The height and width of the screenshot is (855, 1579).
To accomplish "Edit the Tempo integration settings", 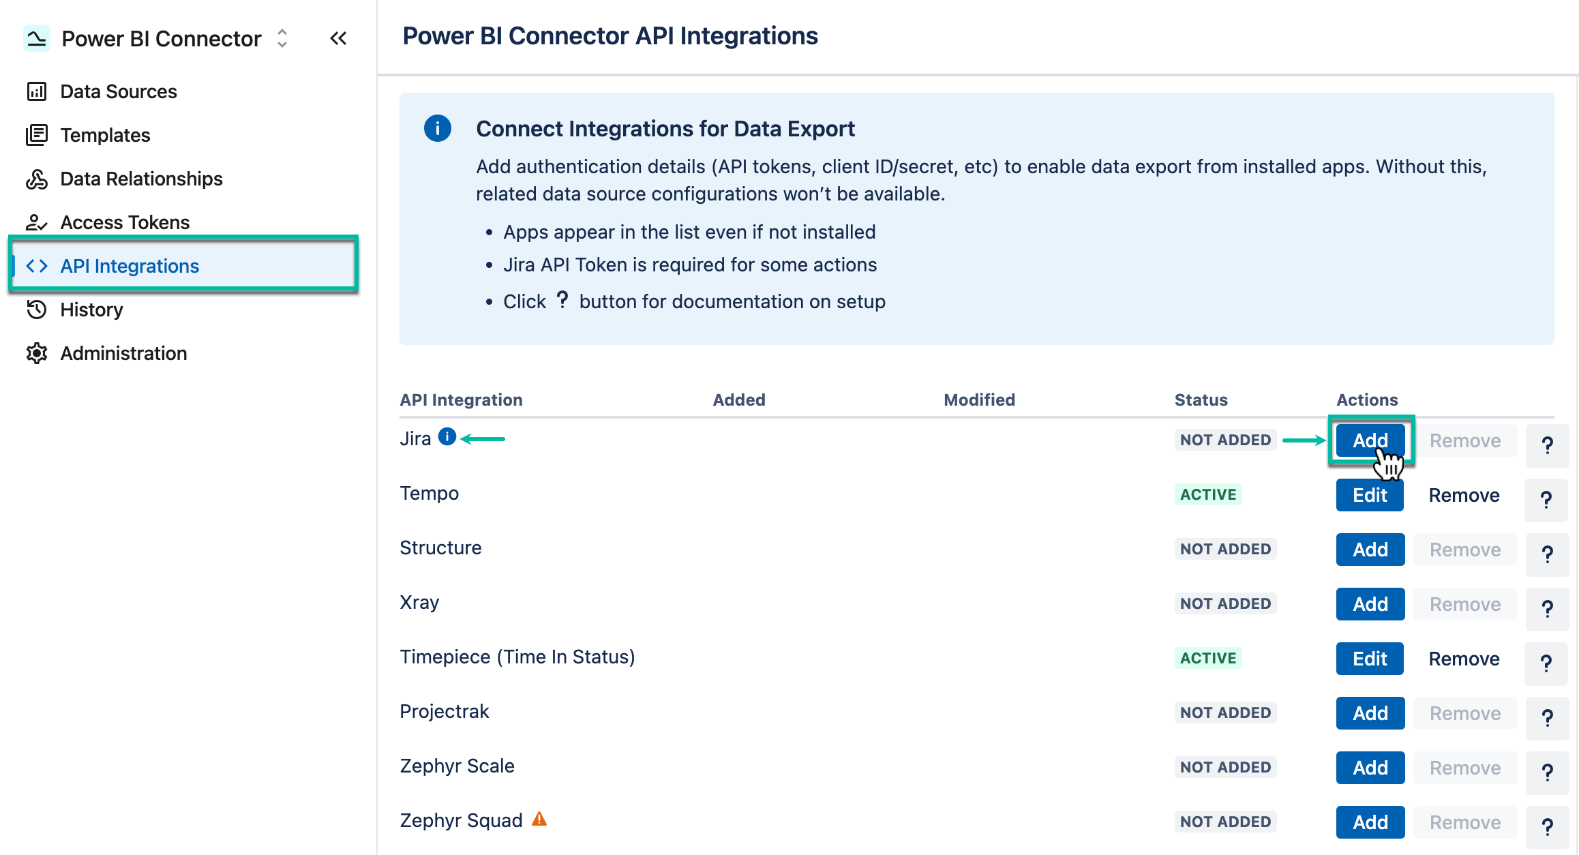I will (1370, 494).
